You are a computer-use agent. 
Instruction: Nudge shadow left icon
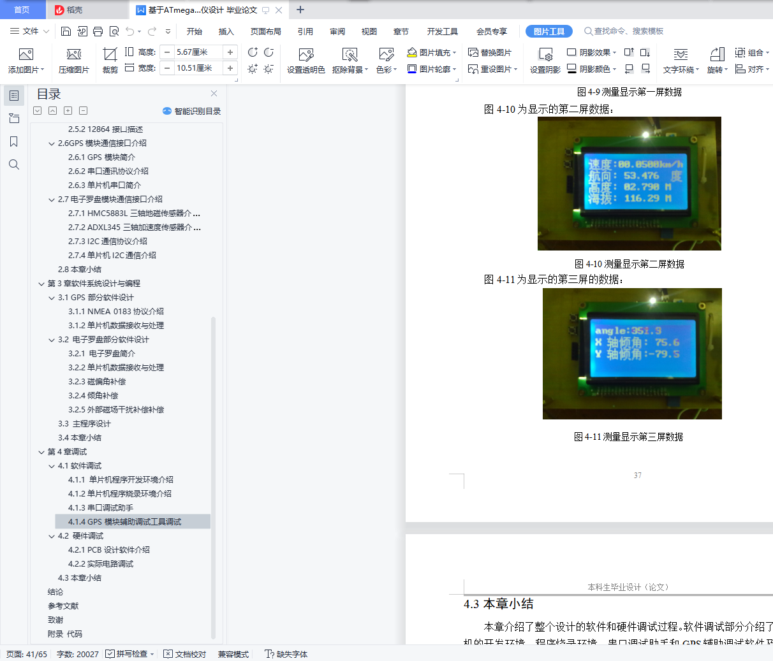(x=629, y=68)
